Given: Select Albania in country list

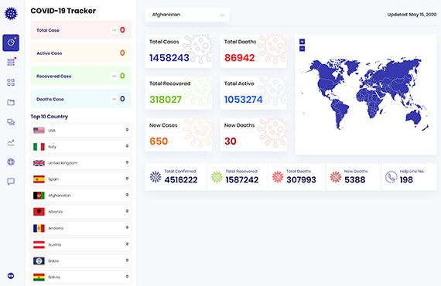Looking at the screenshot, I should pyautogui.click(x=80, y=212).
